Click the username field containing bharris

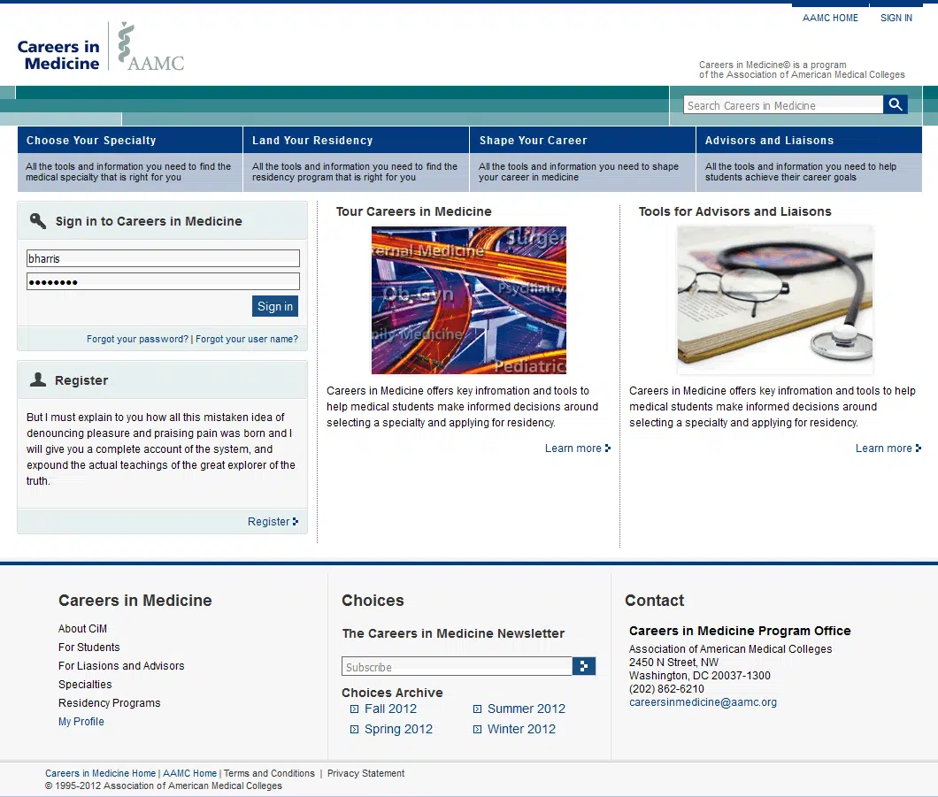(x=163, y=258)
